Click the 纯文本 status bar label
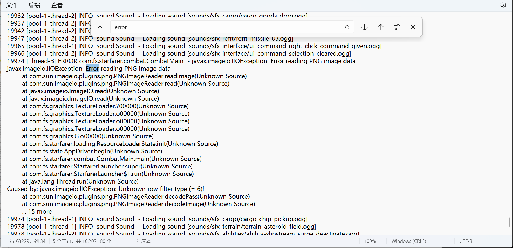The width and height of the screenshot is (513, 248). point(144,241)
